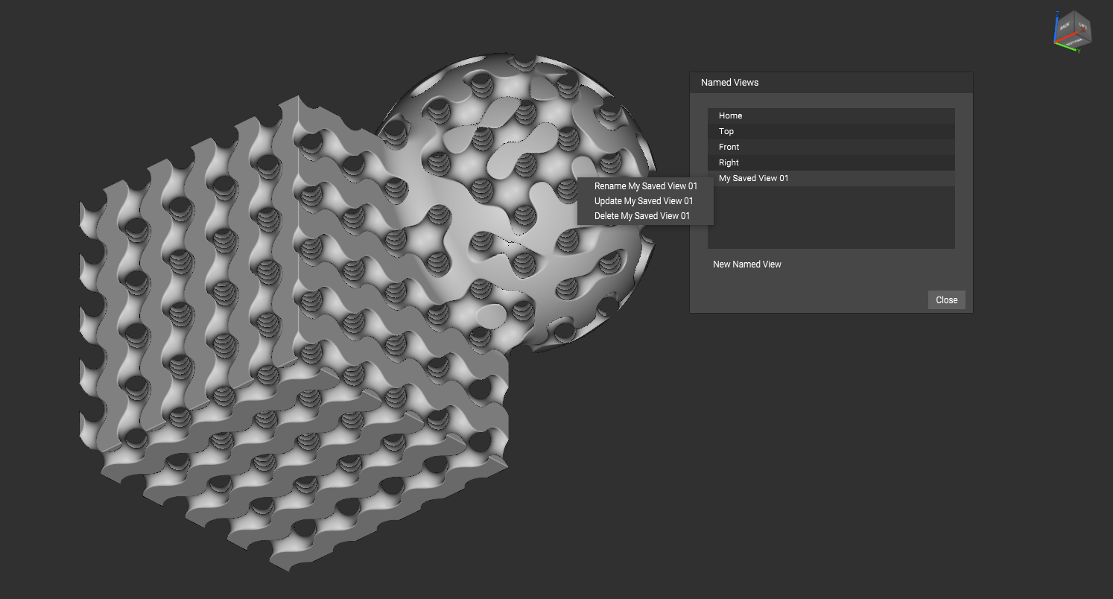The image size is (1113, 599).
Task: Close the Named Views dialog
Action: [947, 299]
